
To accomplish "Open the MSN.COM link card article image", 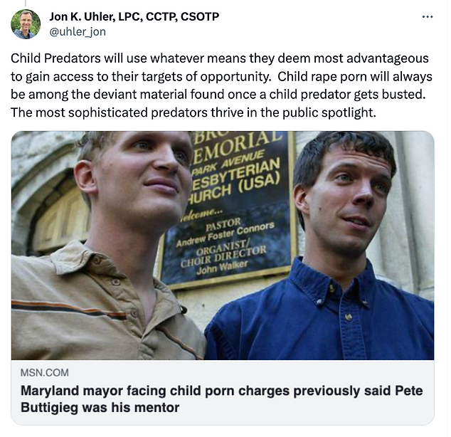I will [x=223, y=246].
